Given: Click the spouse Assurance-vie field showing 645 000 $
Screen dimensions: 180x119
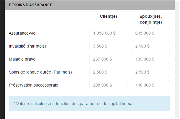Looking at the screenshot, I should point(151,33).
